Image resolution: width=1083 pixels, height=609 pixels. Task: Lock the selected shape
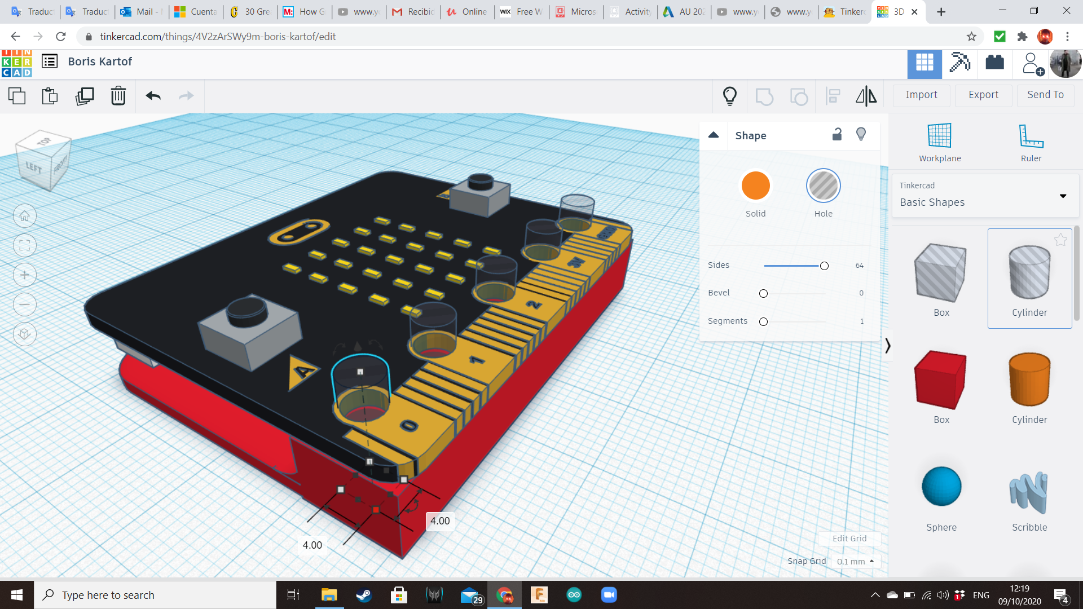click(x=837, y=135)
